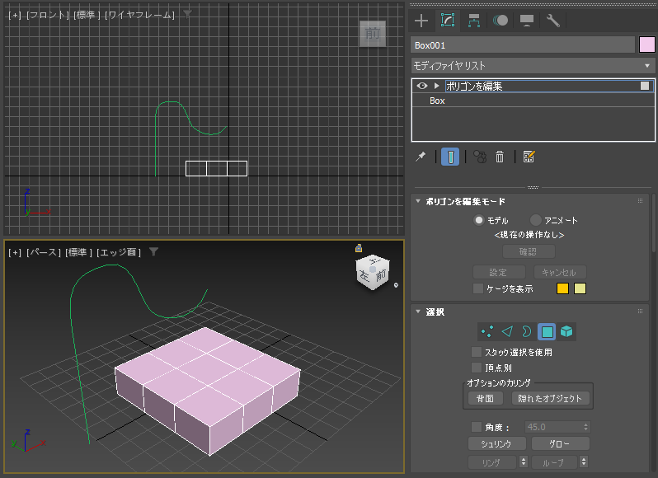
Task: Click the square icon on ポリゴンを編集 row
Action: 645,86
